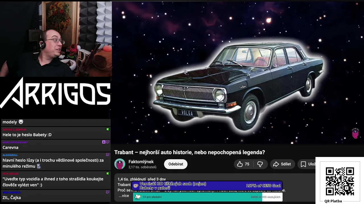
Task: Click '6909 / 8 000 sledujících' counter
Action: [266, 197]
